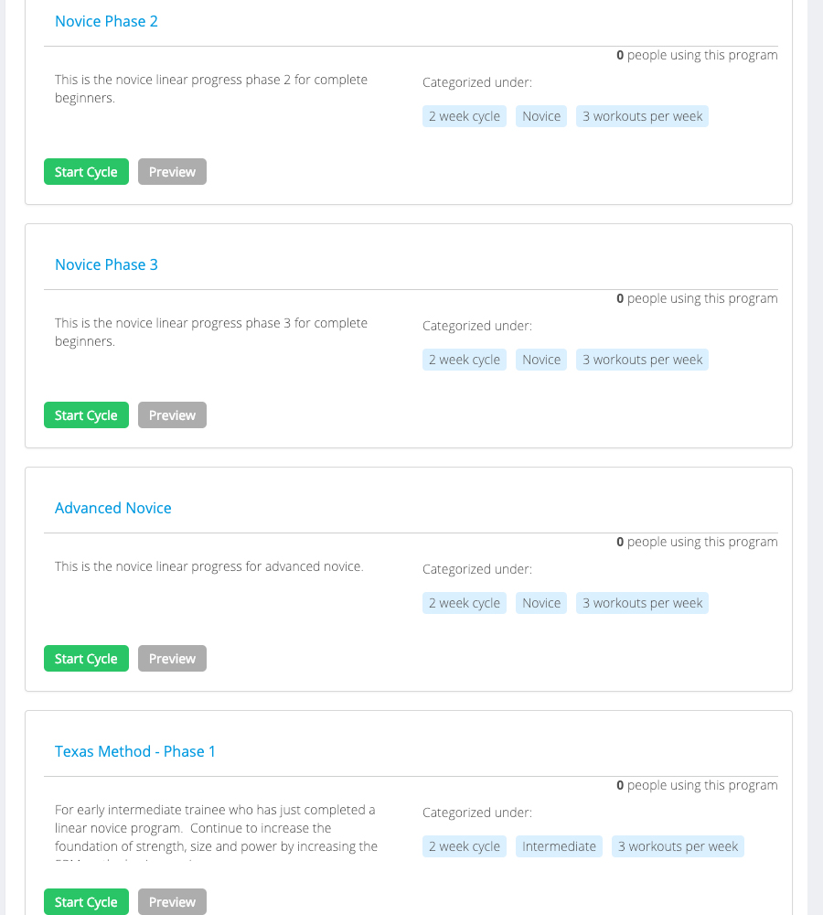Select Novice tag under Advanced Novice
The width and height of the screenshot is (823, 915).
[x=541, y=603]
